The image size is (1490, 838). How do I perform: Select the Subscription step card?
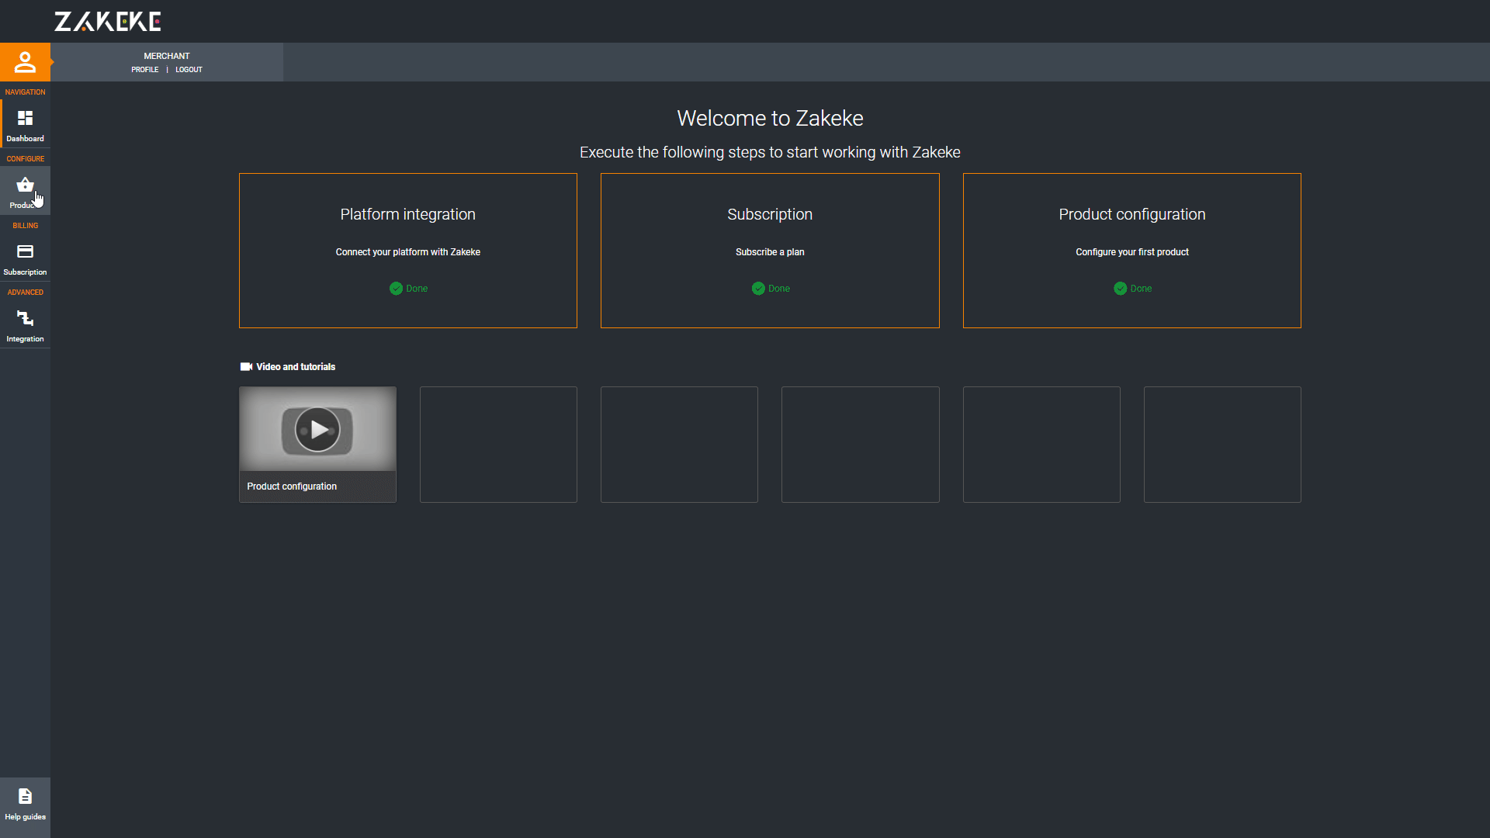(770, 251)
